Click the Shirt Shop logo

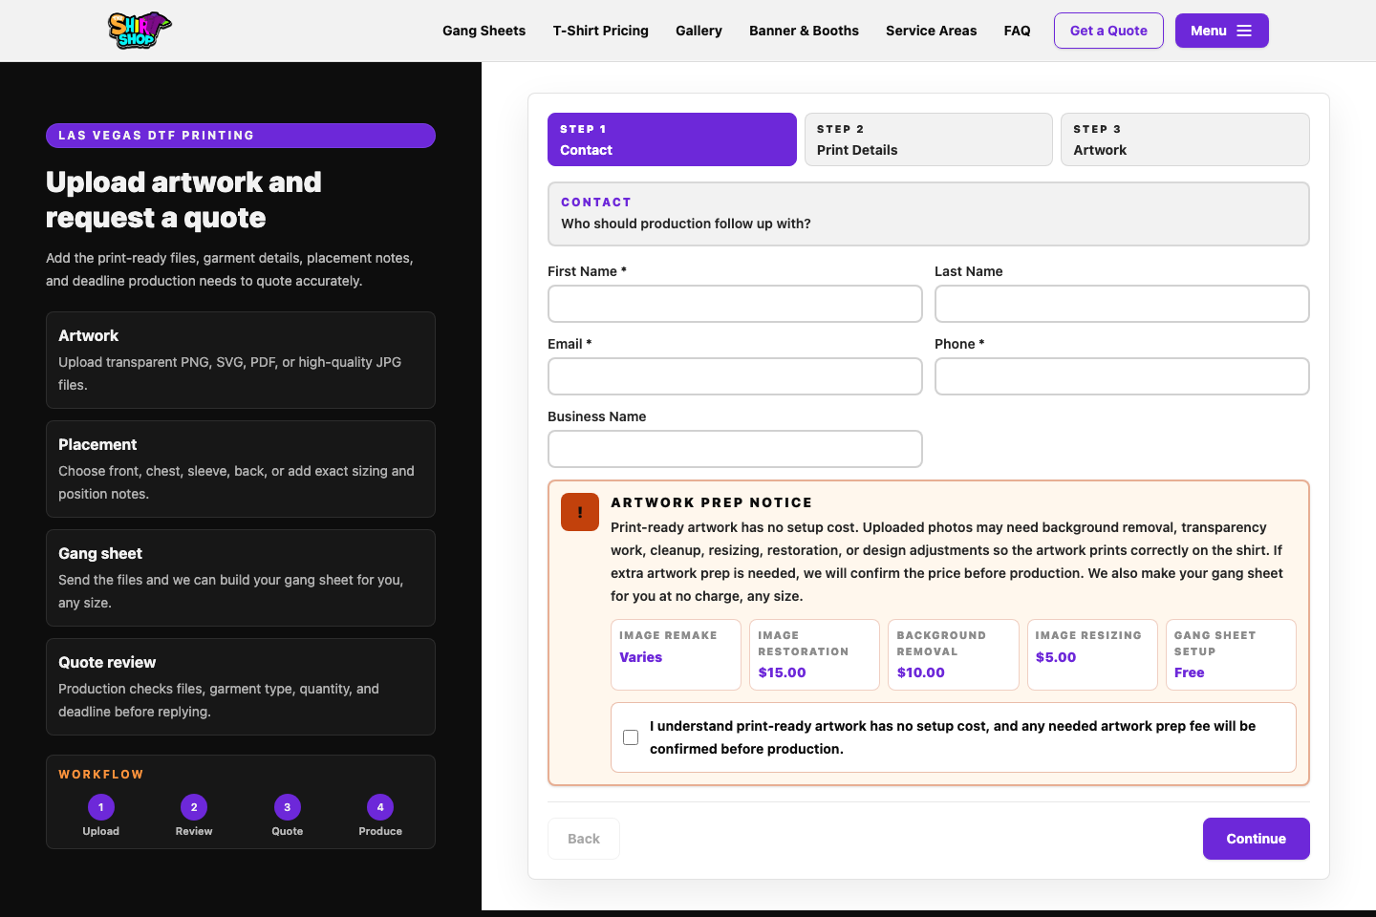click(x=140, y=31)
